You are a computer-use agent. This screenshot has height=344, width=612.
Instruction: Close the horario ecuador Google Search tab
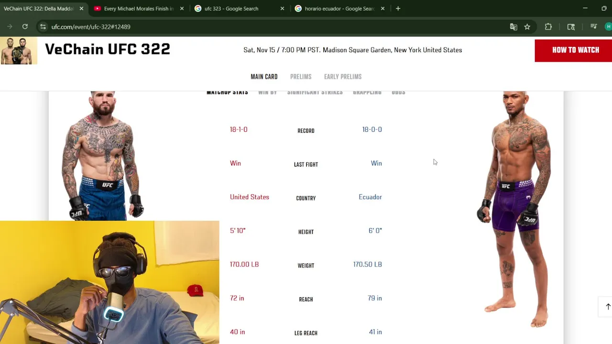[382, 9]
